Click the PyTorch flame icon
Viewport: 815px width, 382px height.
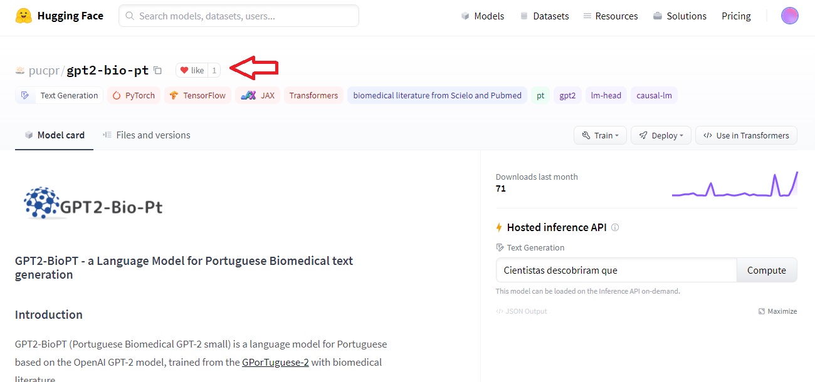(117, 95)
